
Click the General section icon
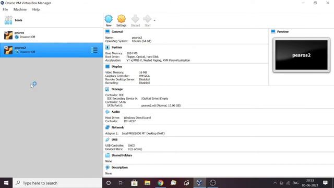108,31
